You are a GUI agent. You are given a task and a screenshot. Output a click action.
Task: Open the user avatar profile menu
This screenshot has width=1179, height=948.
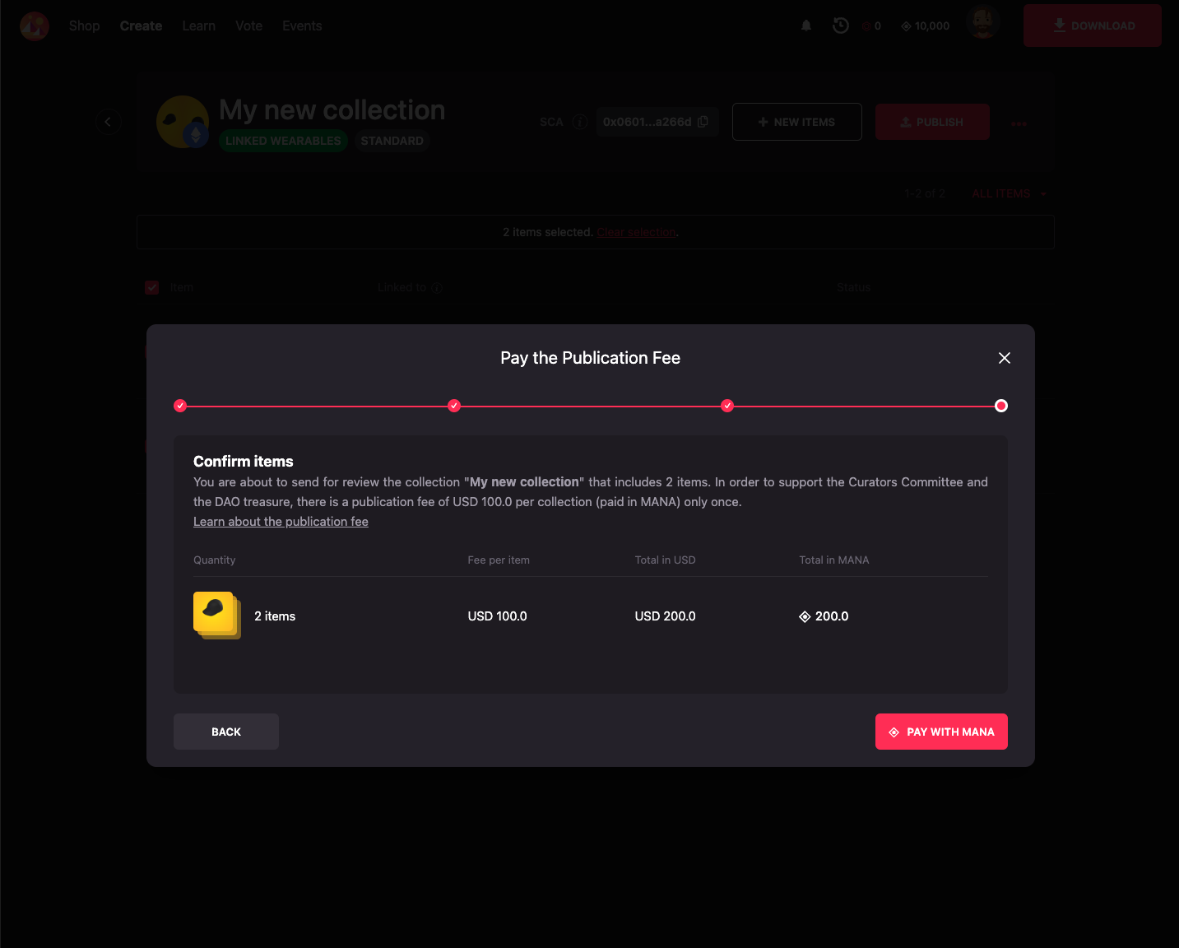coord(983,23)
